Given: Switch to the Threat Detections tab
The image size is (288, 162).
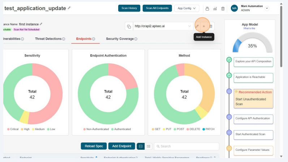Looking at the screenshot, I should click(x=50, y=39).
